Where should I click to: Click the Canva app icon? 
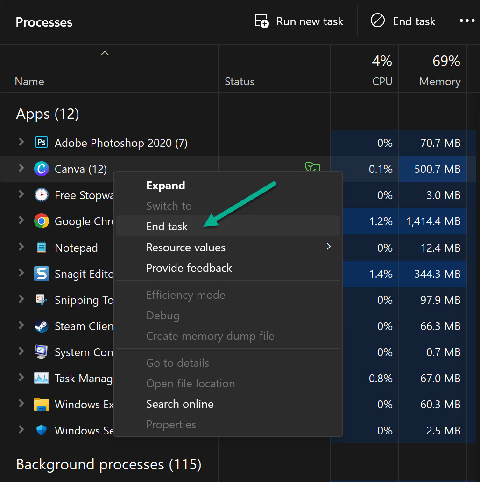42,169
